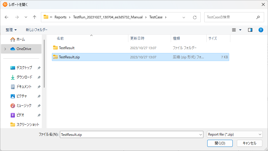Viewport: 268px width, 151px height.
Task: Click the back navigation arrow
Action: tap(7, 17)
